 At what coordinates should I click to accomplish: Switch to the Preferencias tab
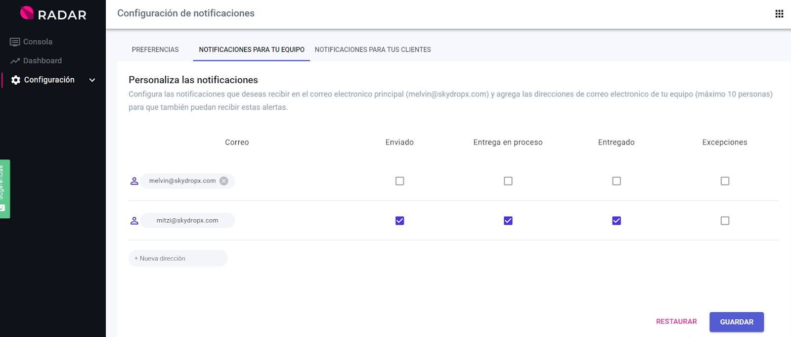155,49
